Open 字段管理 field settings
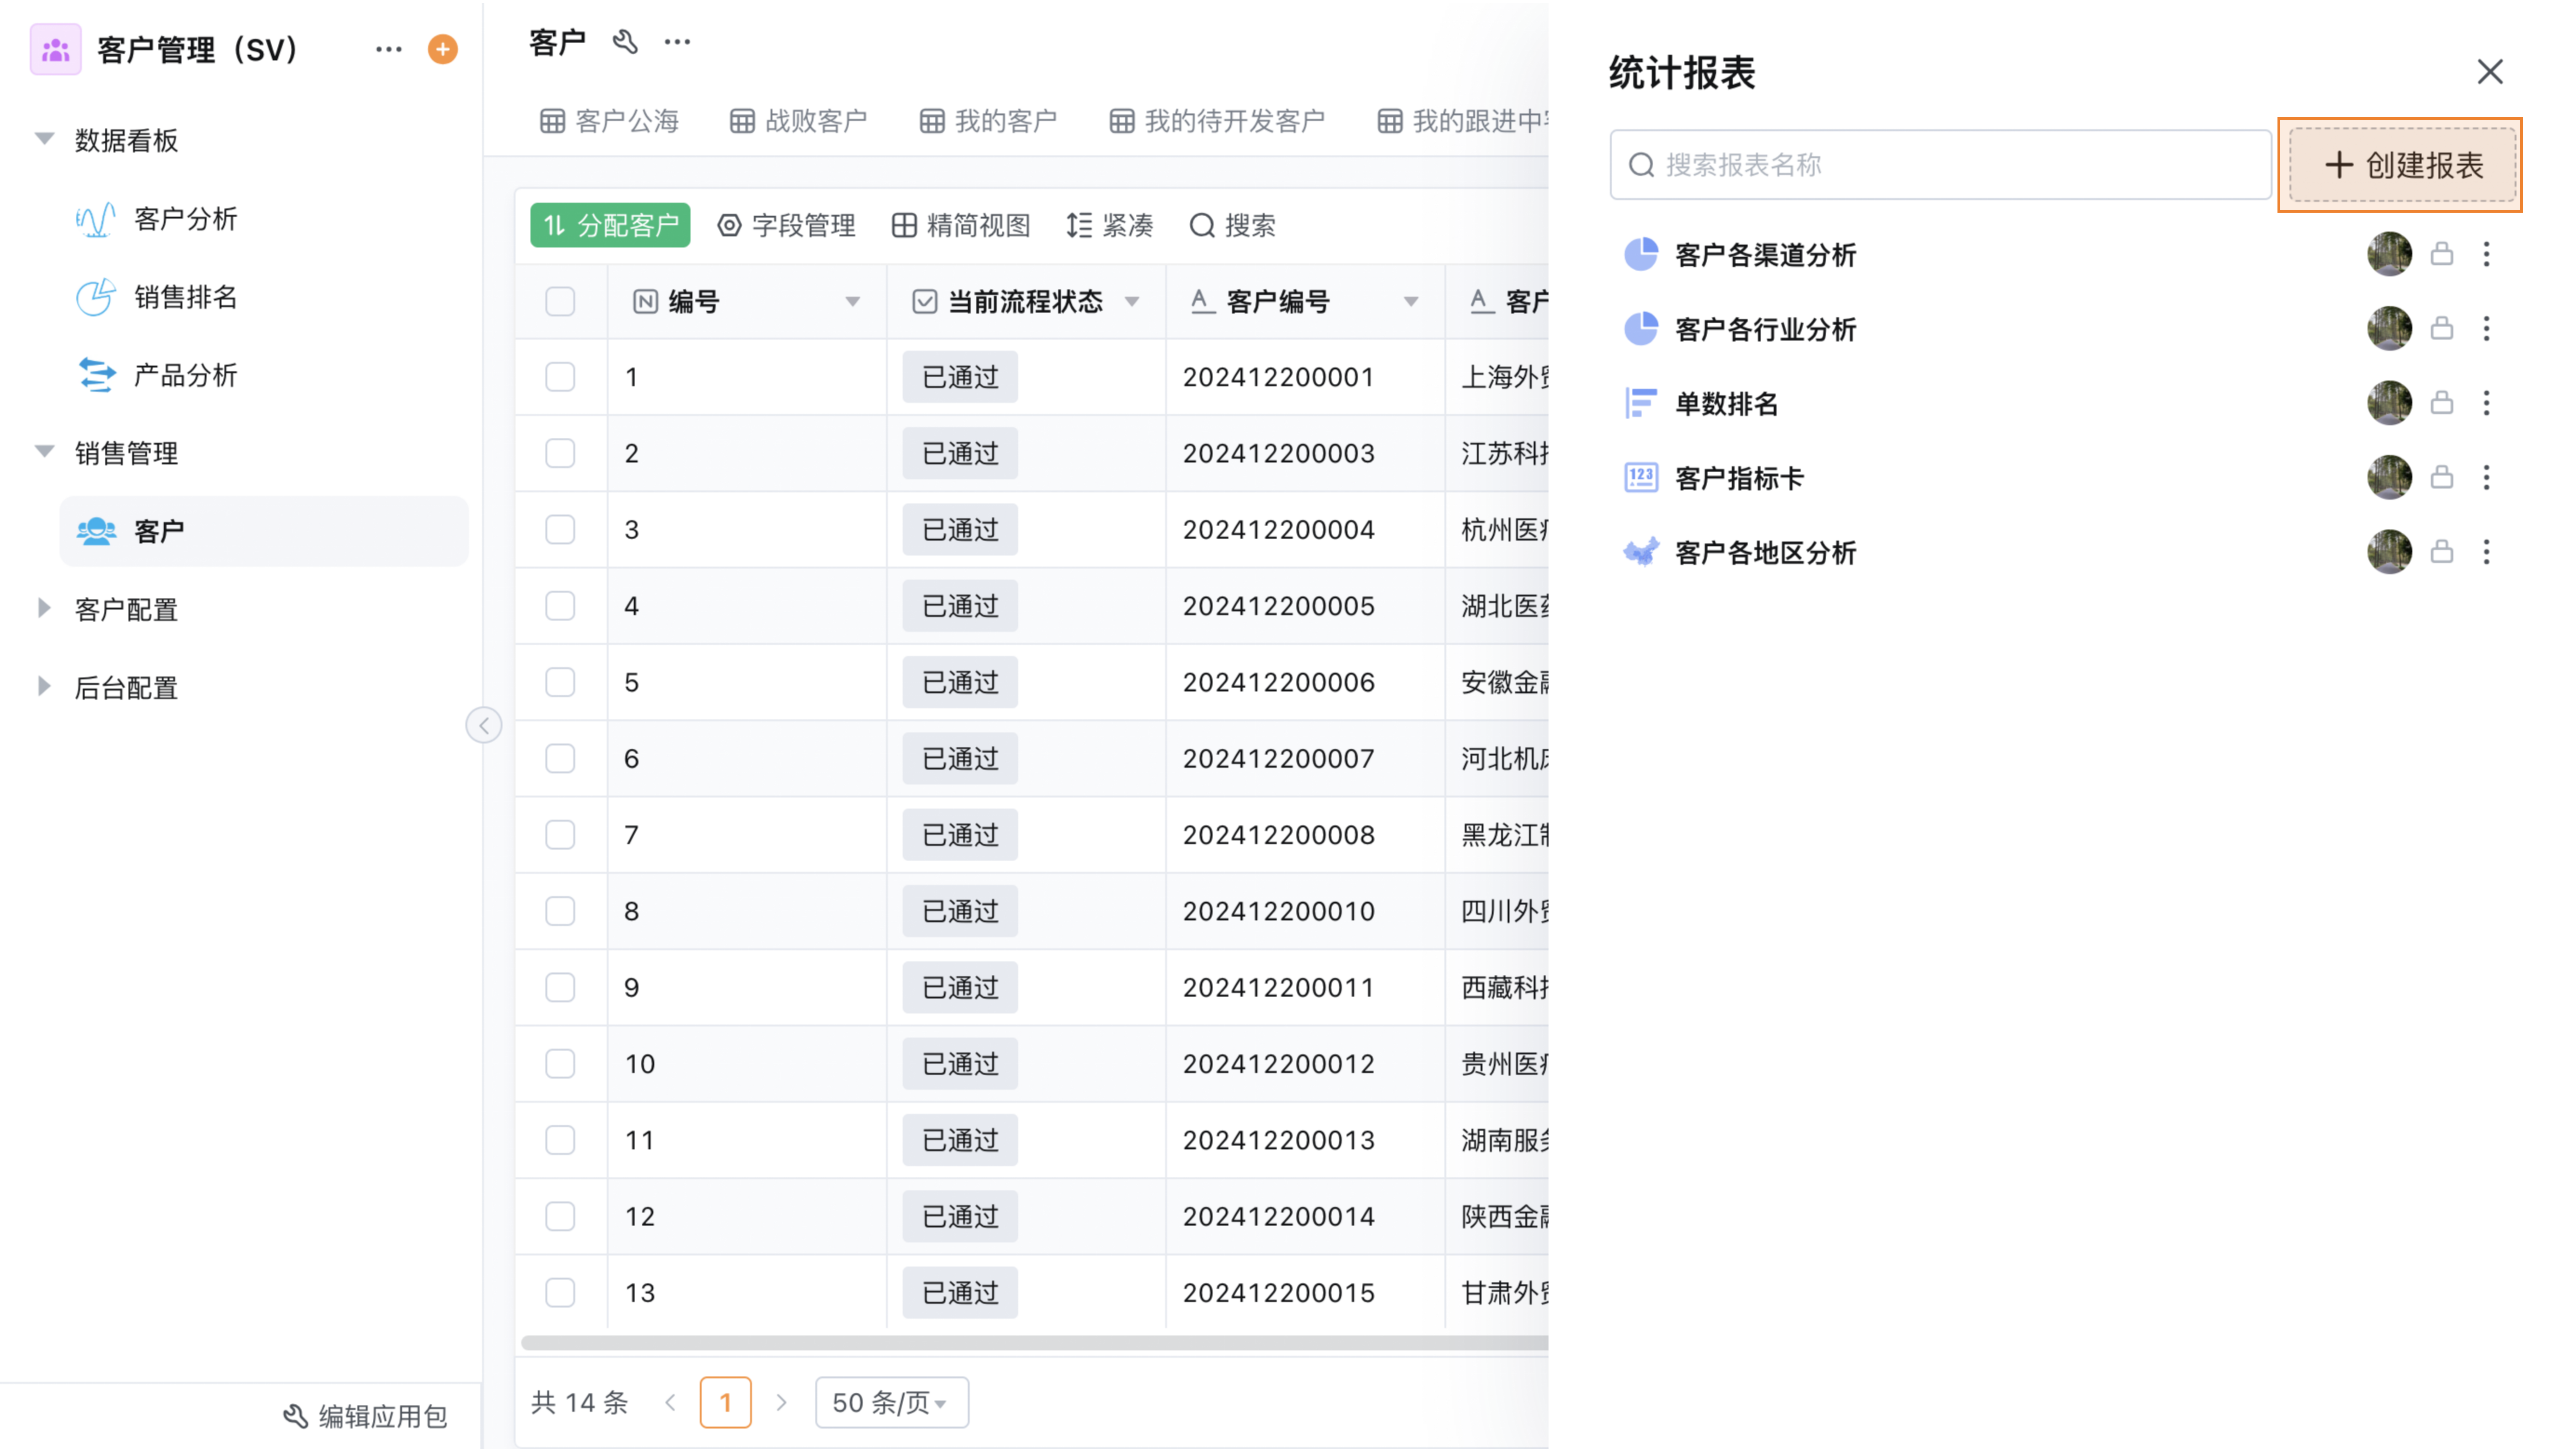Image resolution: width=2576 pixels, height=1449 pixels. click(x=787, y=225)
